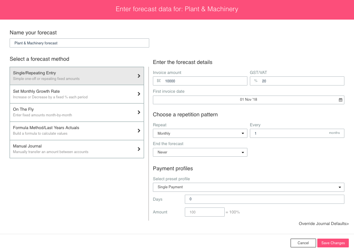Click the Amount 100 input field
354x251 pixels.
click(205, 212)
